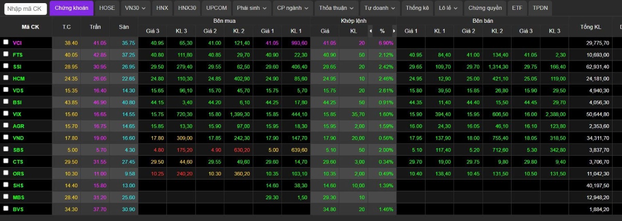The height and width of the screenshot is (221, 622).
Task: Open the HOSE tab
Action: click(107, 8)
